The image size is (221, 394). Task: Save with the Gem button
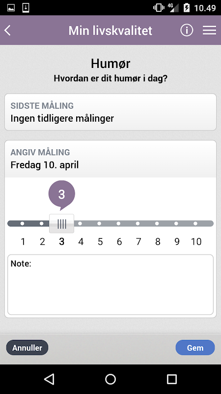point(195,348)
